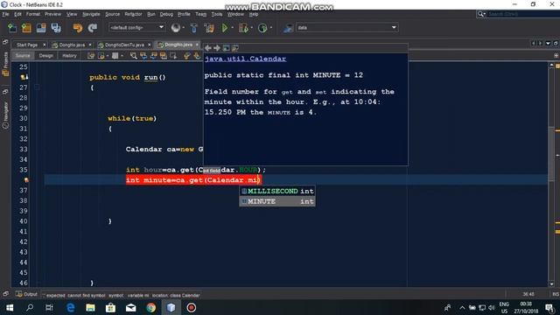Create a New File from toolbar
Viewport: 560px width, 315px height.
pos(12,28)
